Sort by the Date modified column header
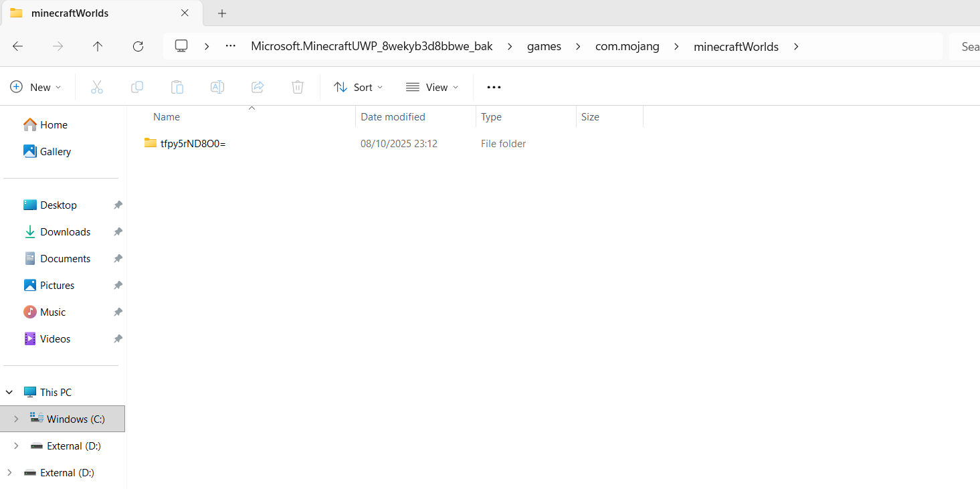Screen dimensions: 980x489 (393, 116)
